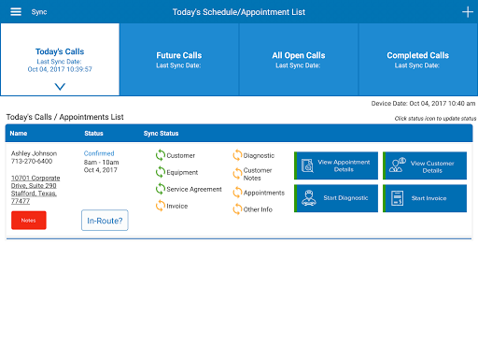Expand the Today's Calls chevron

(x=60, y=86)
